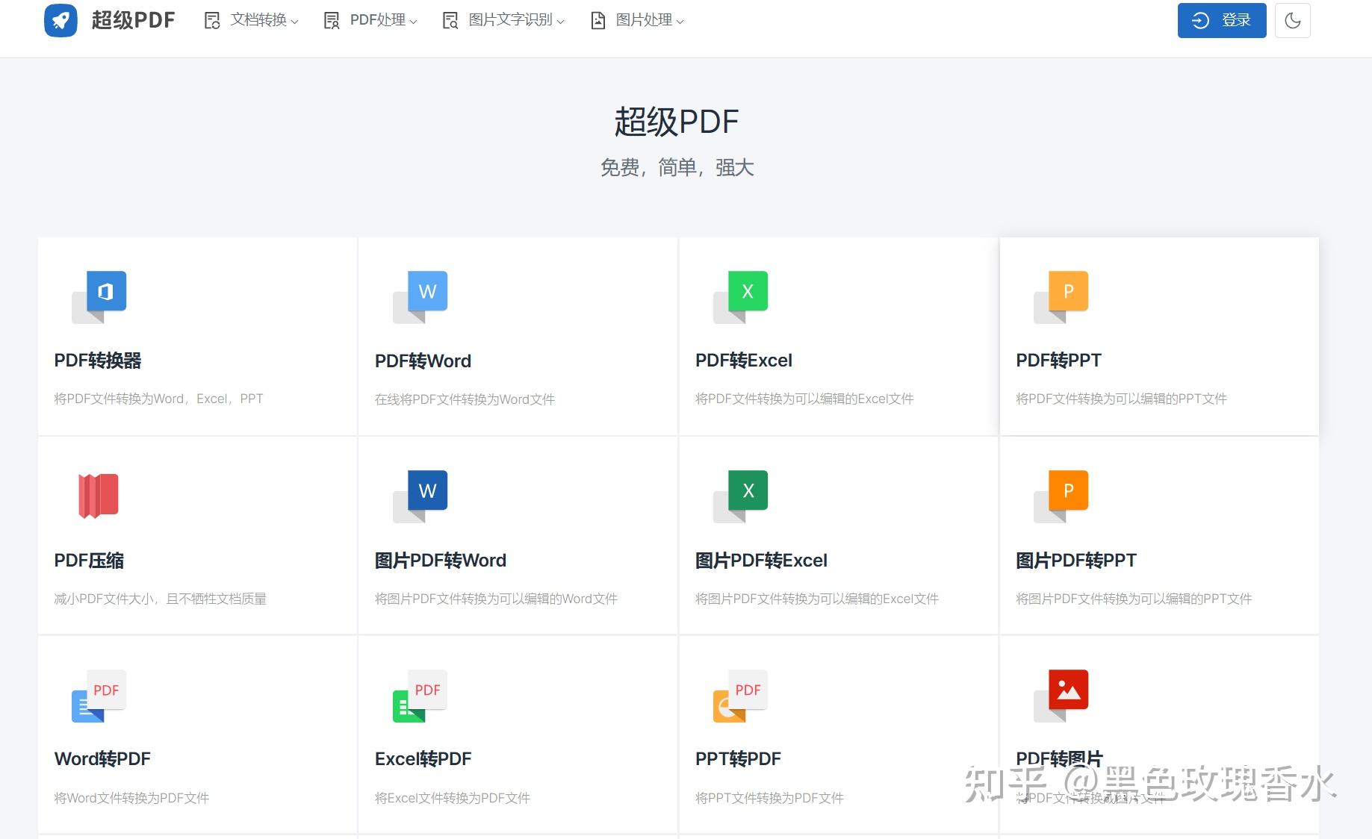This screenshot has height=839, width=1372.
Task: Click description 减小PDF文件大小, 且不牺牲文档质量
Action: (x=160, y=599)
